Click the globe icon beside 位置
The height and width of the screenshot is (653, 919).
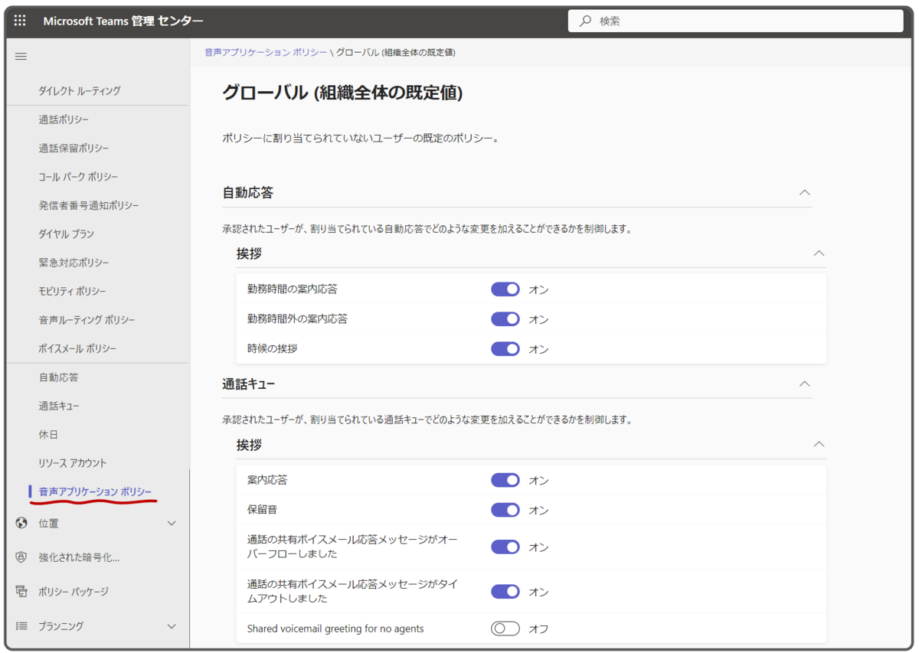pos(21,524)
